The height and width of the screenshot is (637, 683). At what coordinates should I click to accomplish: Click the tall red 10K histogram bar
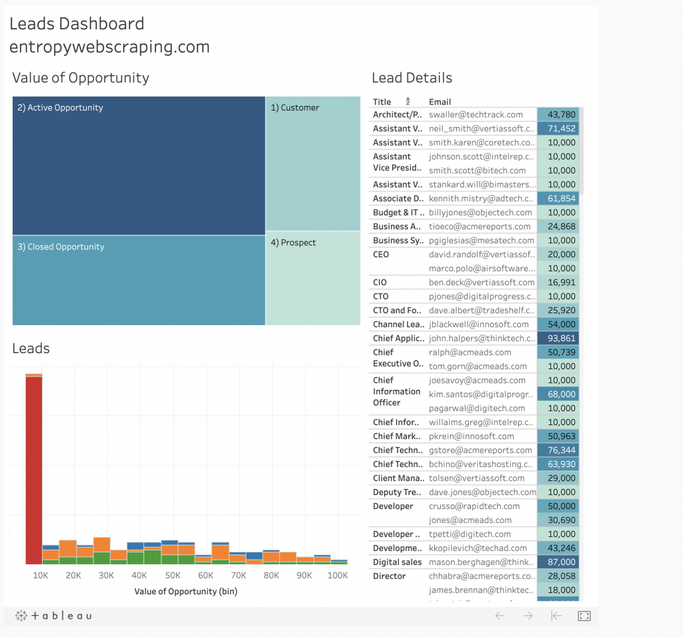coord(34,470)
